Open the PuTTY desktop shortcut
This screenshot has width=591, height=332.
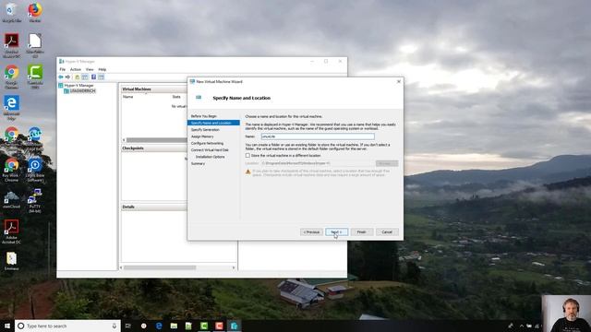pyautogui.click(x=35, y=201)
